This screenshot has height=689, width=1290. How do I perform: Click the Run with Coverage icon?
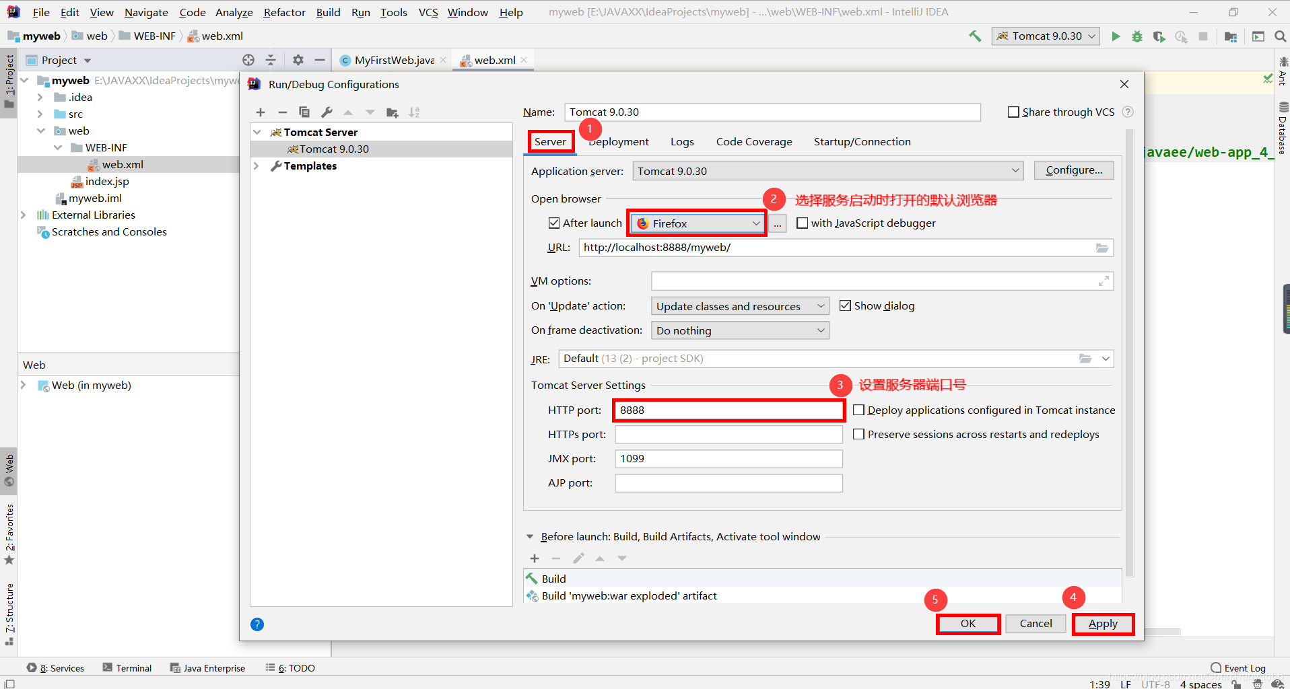[x=1159, y=36]
